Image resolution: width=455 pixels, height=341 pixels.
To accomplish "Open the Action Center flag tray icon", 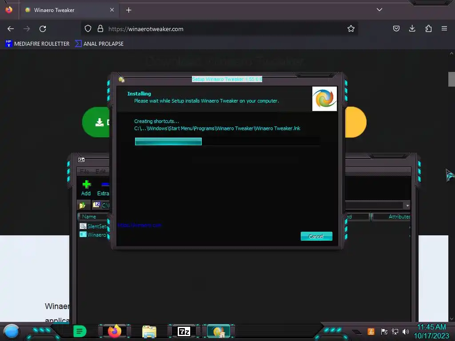I will coord(384,331).
